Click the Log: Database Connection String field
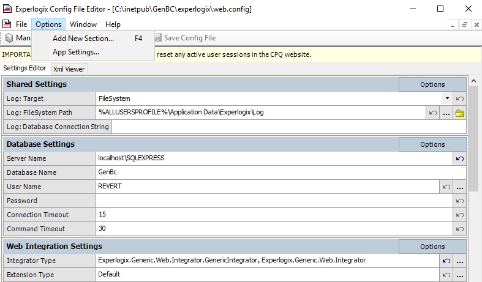The width and height of the screenshot is (482, 282). (289, 127)
